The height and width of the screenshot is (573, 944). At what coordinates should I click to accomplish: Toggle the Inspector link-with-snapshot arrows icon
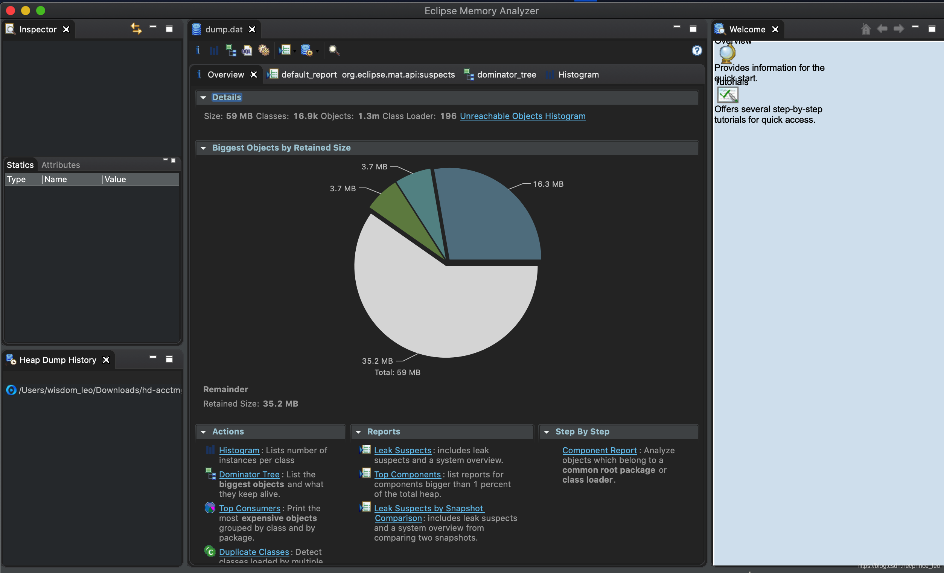point(136,29)
